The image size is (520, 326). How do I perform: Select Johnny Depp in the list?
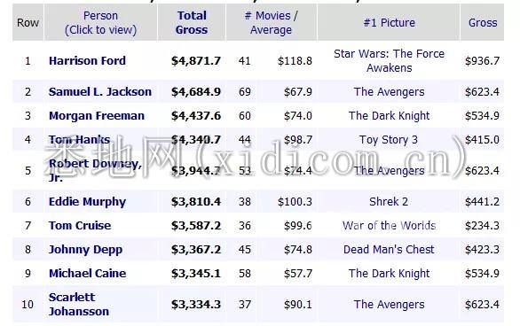pyautogui.click(x=85, y=250)
